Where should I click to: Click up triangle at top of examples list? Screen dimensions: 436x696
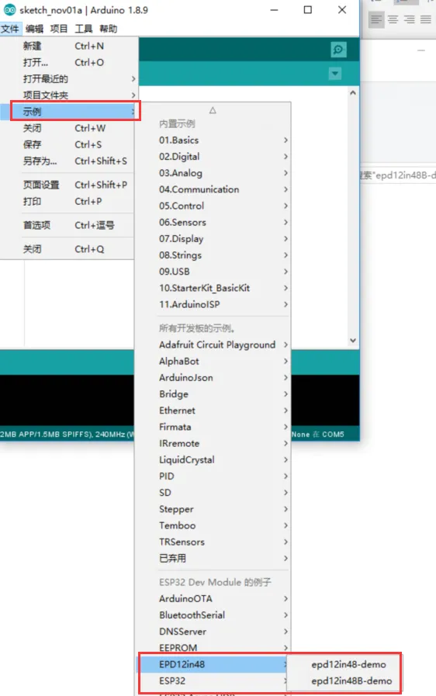point(213,110)
